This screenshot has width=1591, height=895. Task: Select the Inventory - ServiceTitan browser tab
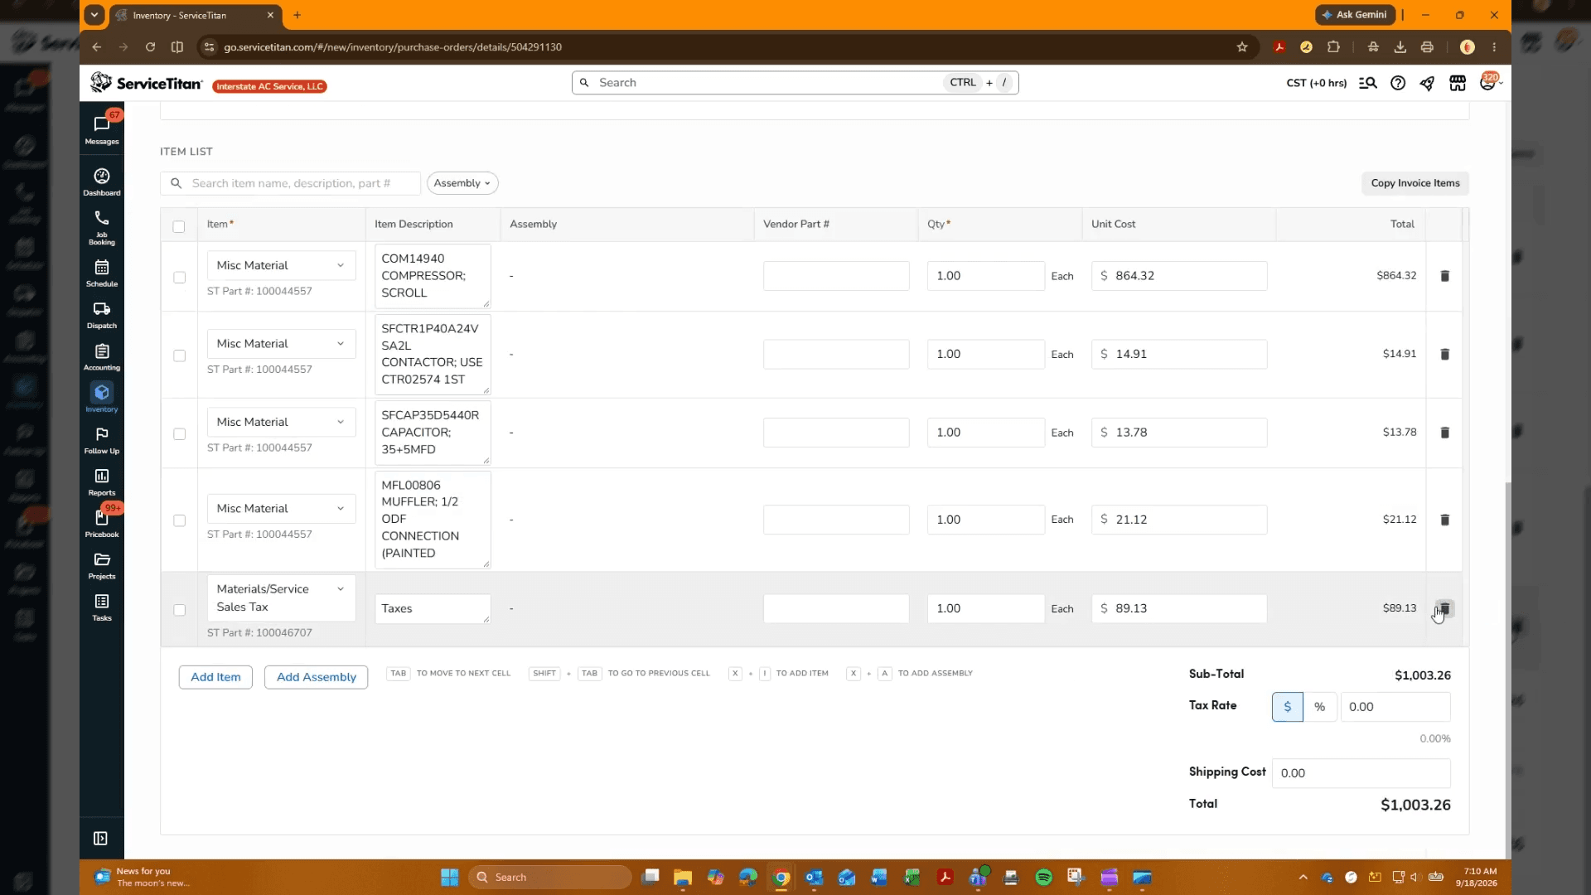[x=195, y=15]
